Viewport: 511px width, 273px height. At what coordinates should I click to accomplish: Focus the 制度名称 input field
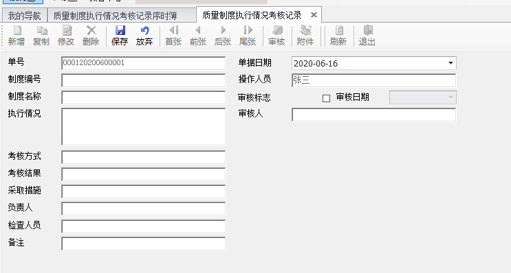[x=143, y=97]
